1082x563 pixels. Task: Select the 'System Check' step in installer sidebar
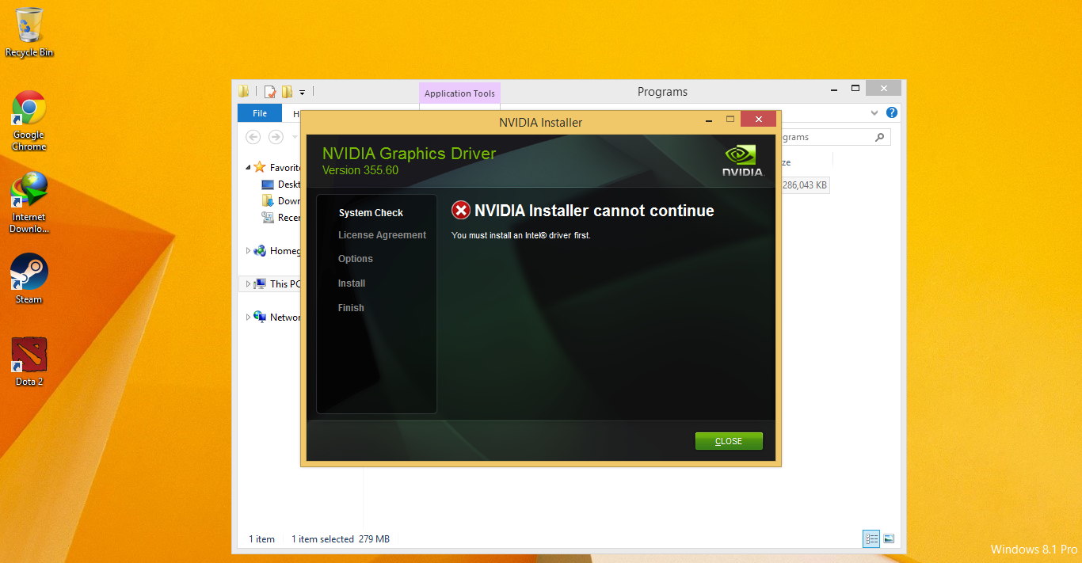coord(371,213)
